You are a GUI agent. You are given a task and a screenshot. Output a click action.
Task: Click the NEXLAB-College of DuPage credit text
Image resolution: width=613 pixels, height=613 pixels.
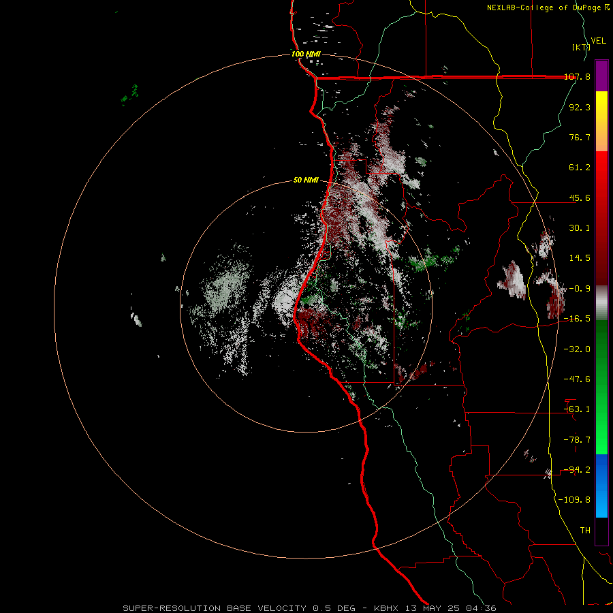(548, 7)
